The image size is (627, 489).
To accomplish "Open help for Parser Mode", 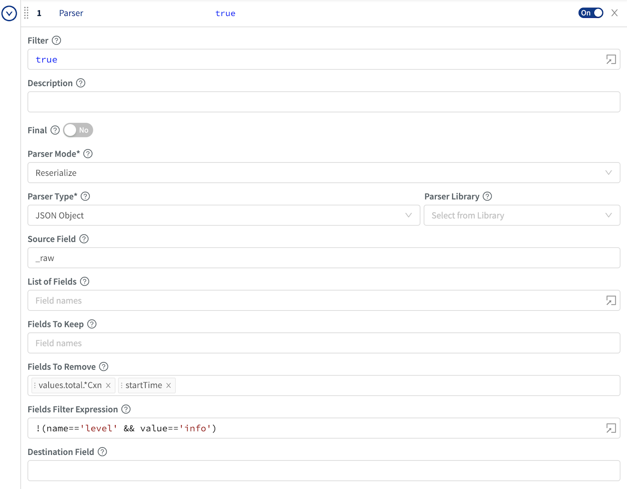I will click(x=88, y=154).
